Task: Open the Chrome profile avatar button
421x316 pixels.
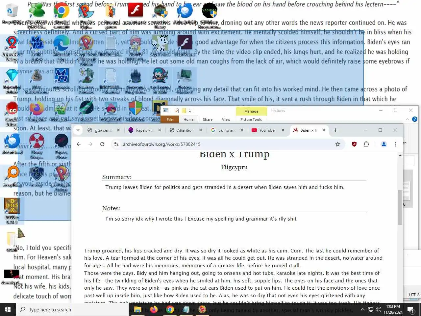Action: (384, 144)
